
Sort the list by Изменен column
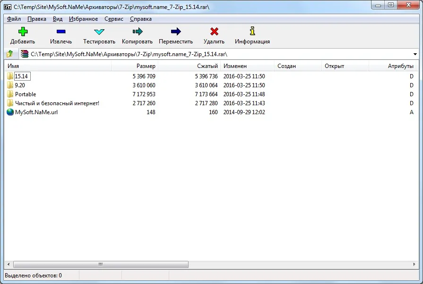[247, 66]
